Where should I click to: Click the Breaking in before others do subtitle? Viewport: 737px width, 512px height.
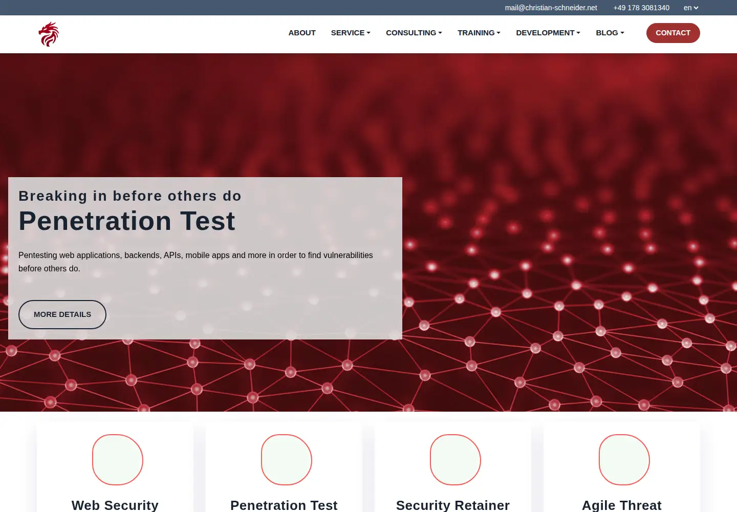pyautogui.click(x=130, y=196)
